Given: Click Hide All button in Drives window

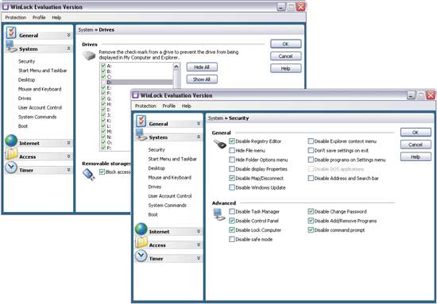Looking at the screenshot, I should click(x=202, y=67).
